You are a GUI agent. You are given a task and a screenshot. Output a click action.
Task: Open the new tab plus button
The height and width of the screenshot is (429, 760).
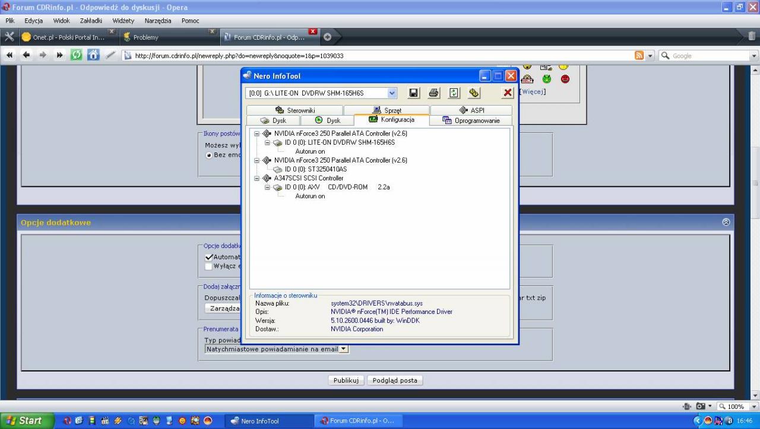[x=327, y=37]
